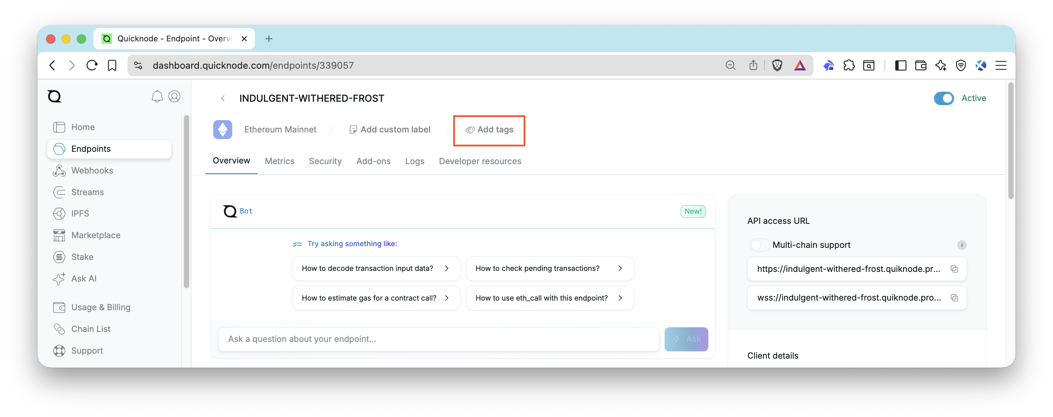Screen dimensions: 1053x417
Task: Copy the WSS endpoint URL
Action: (x=954, y=298)
